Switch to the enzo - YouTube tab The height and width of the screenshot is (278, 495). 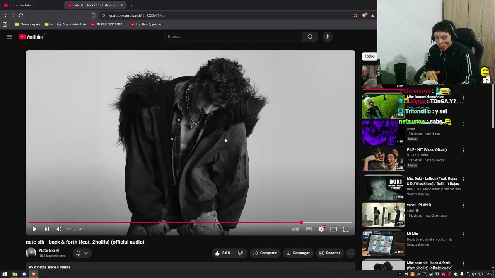(x=31, y=5)
